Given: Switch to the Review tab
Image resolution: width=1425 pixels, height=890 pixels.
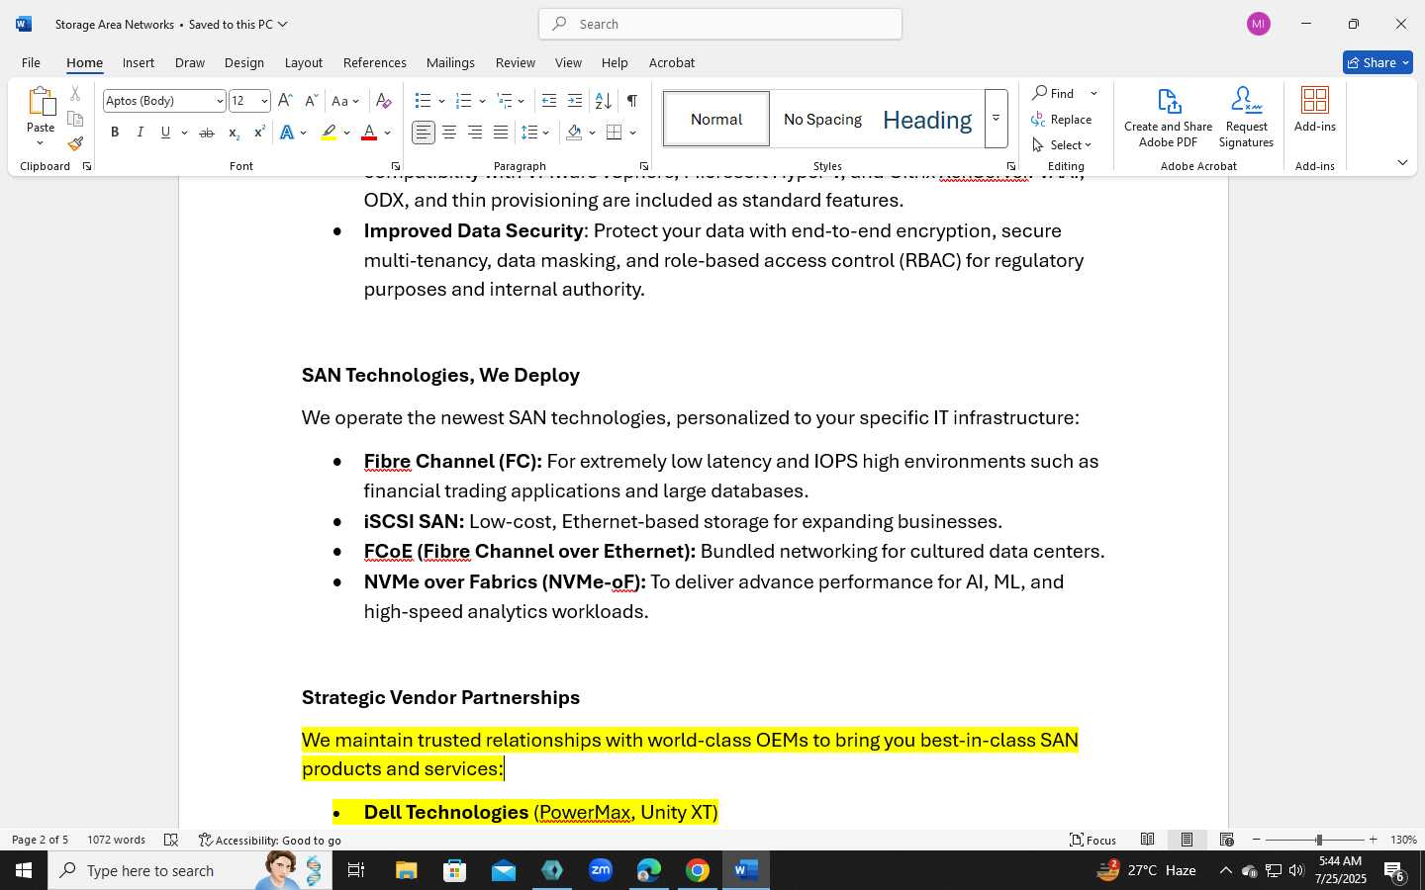Looking at the screenshot, I should click(x=516, y=62).
